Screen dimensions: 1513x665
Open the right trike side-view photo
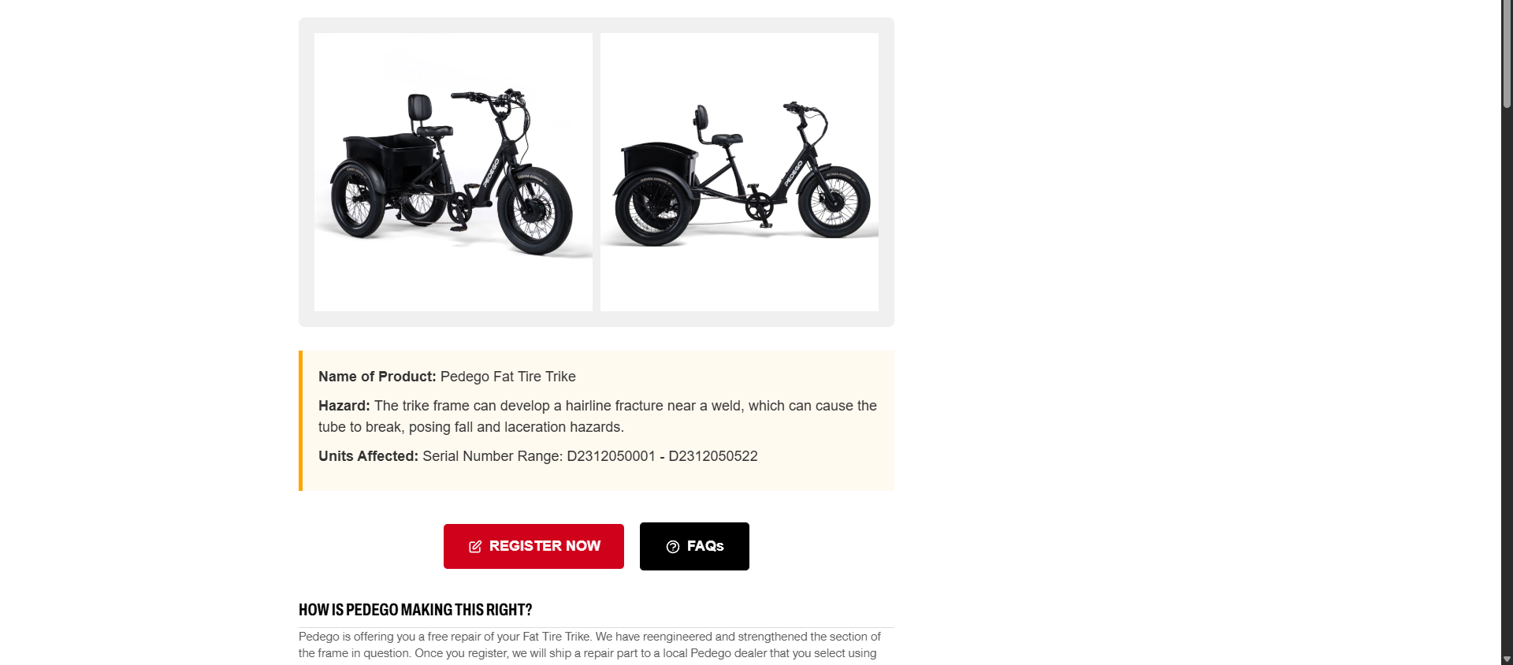739,172
